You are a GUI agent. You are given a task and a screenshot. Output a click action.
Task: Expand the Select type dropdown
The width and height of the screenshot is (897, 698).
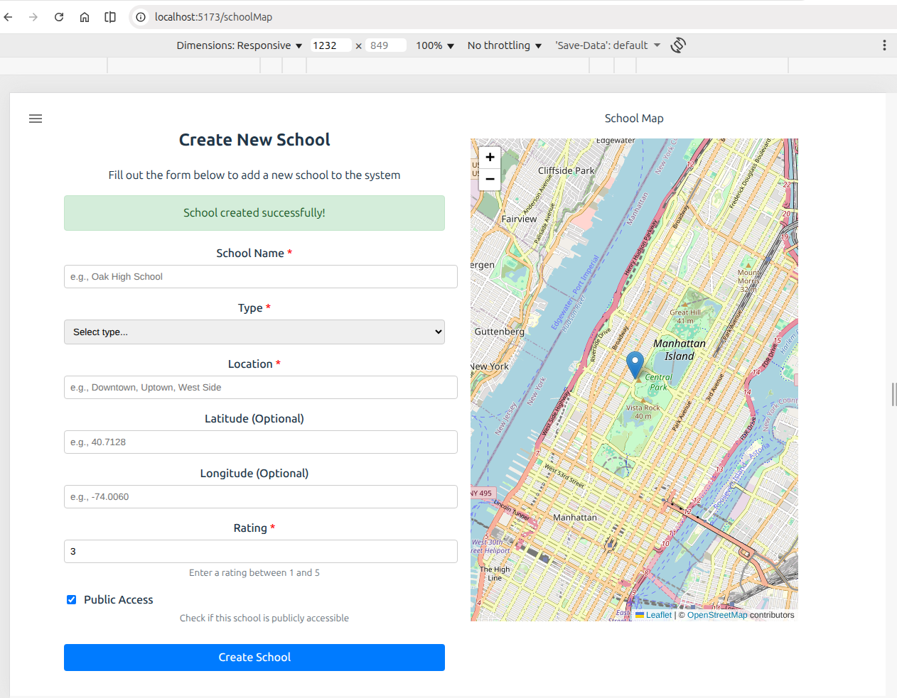(254, 332)
